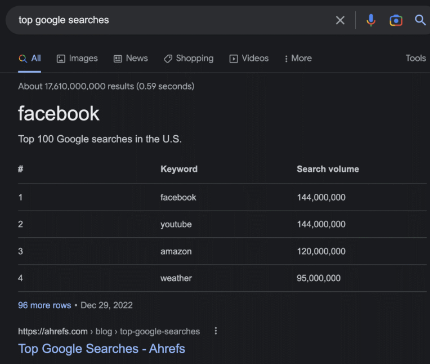Select the weather keyword row in table

click(222, 278)
